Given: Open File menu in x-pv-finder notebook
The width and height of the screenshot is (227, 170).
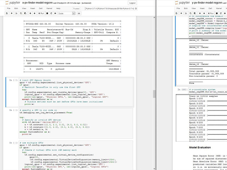Looking at the screenshot, I should point(9,8).
